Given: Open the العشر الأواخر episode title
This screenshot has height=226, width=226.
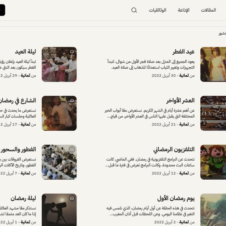Looking at the screenshot, I should (180, 101).
